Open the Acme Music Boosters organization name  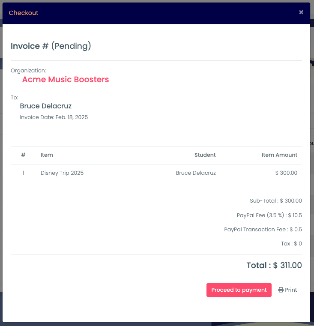tap(66, 79)
